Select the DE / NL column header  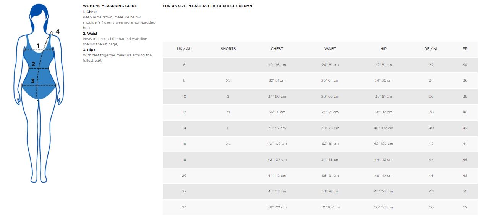click(x=431, y=49)
